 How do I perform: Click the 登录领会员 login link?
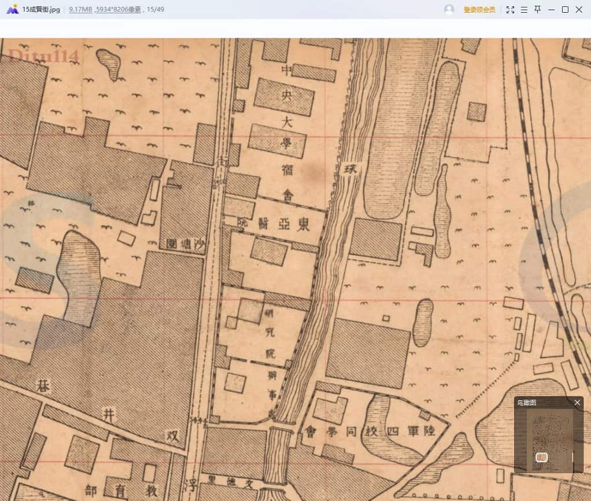point(479,10)
